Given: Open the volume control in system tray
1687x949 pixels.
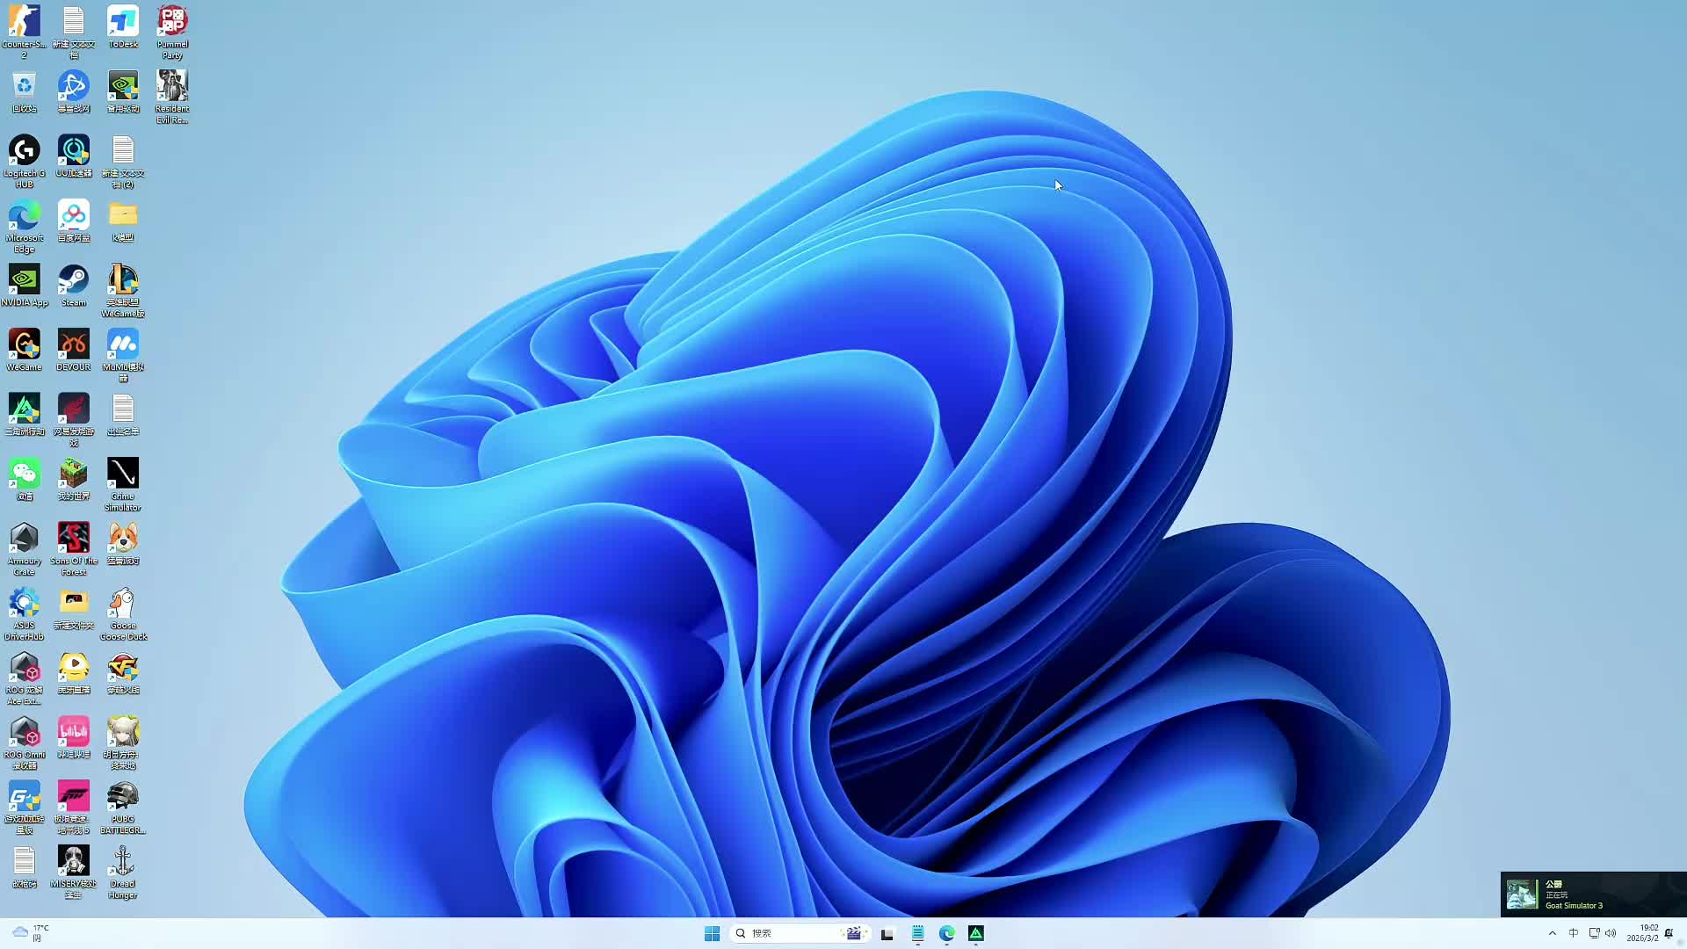Looking at the screenshot, I should coord(1611,933).
